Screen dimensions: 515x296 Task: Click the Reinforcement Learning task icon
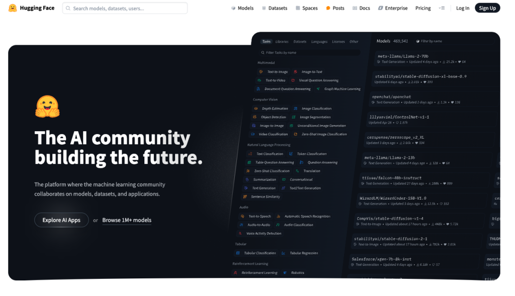pos(235,273)
